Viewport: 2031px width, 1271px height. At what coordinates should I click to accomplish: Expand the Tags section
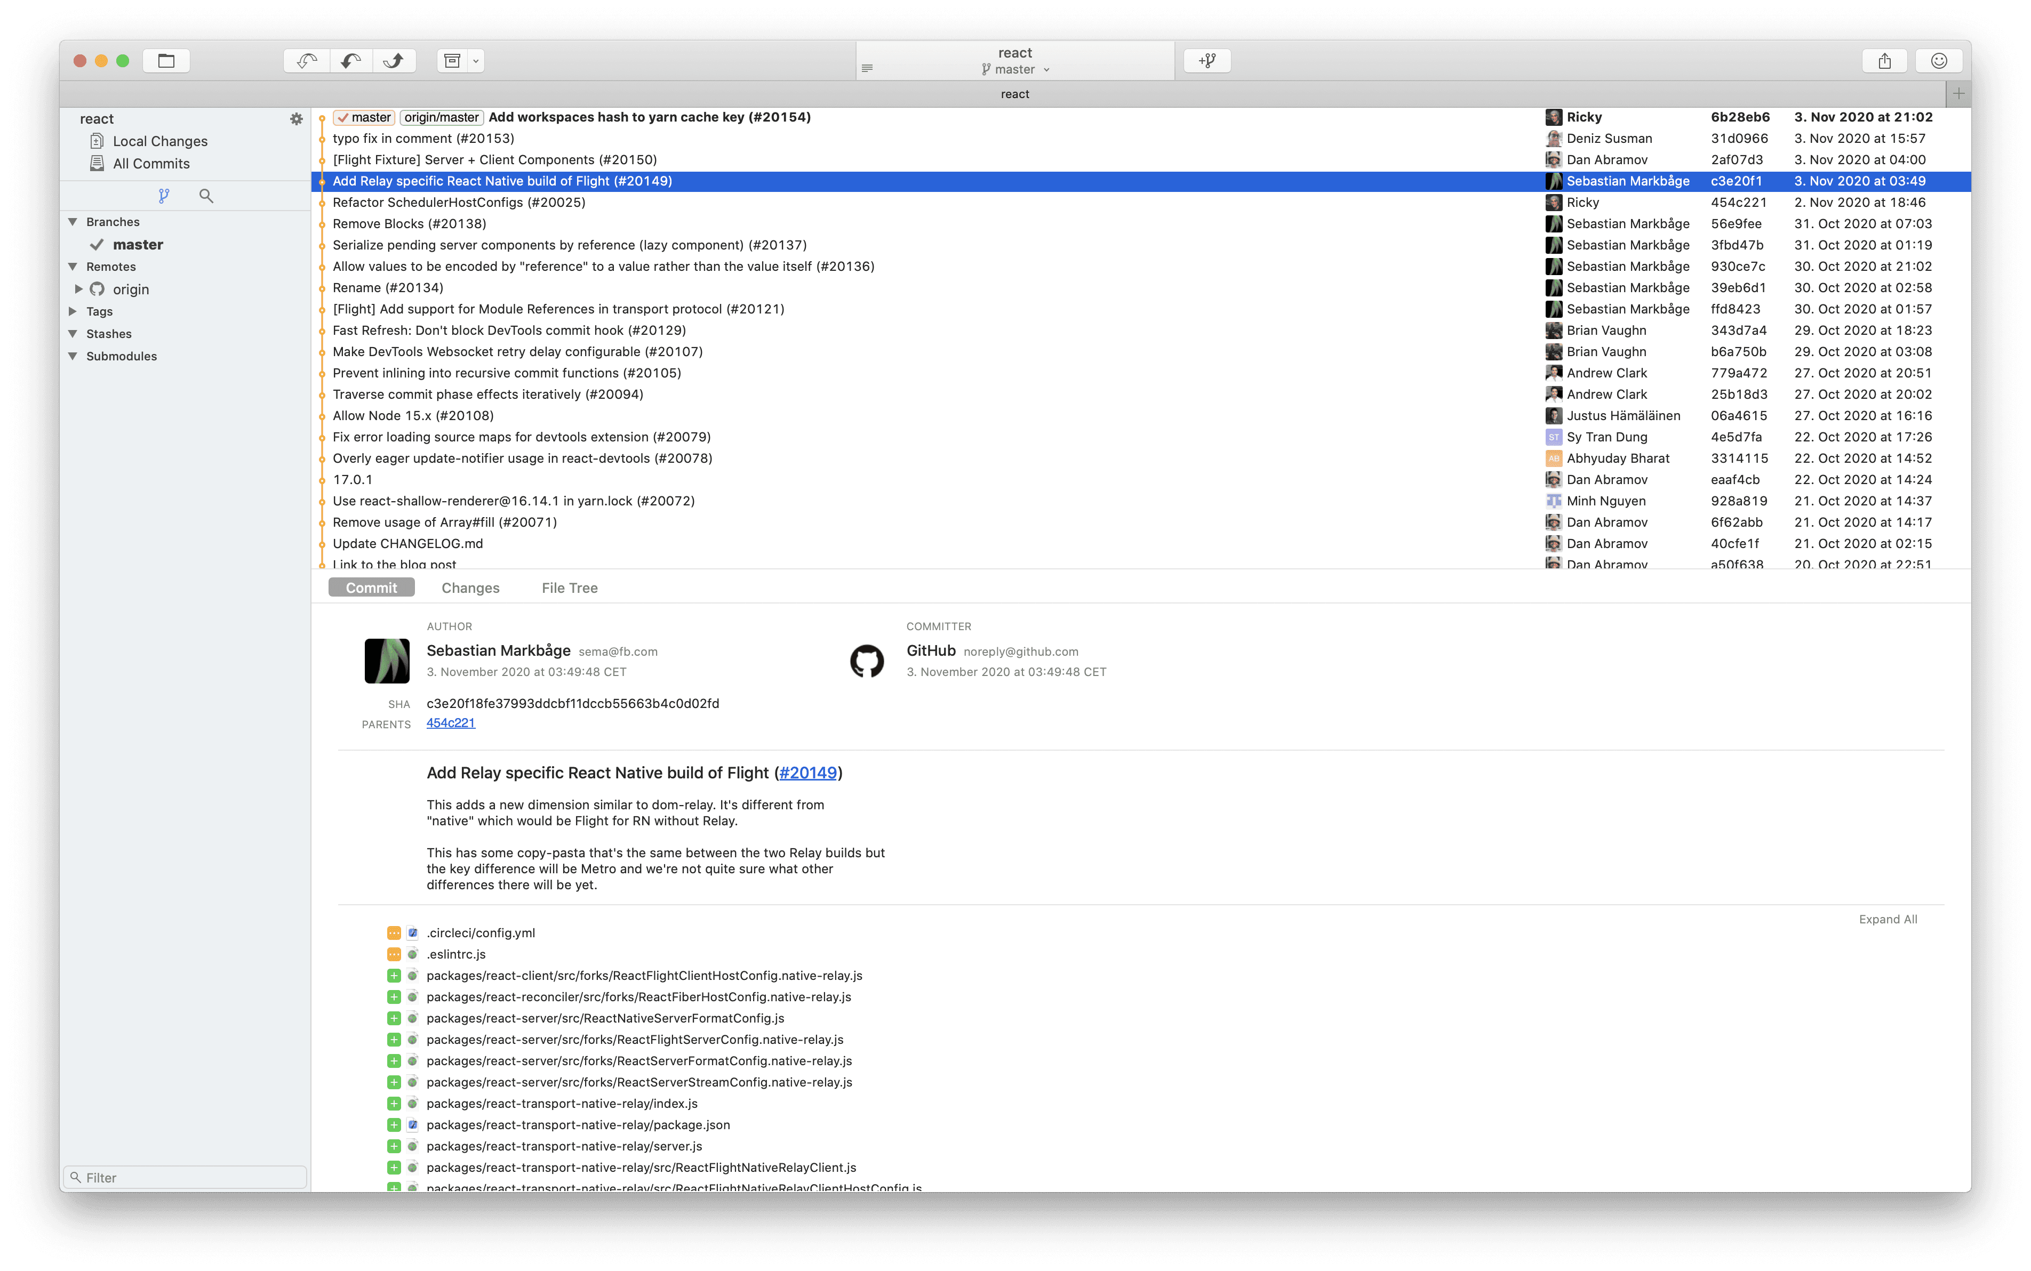tap(73, 311)
